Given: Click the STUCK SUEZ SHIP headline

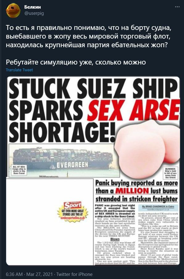Looking at the screenshot, I should point(93,89).
